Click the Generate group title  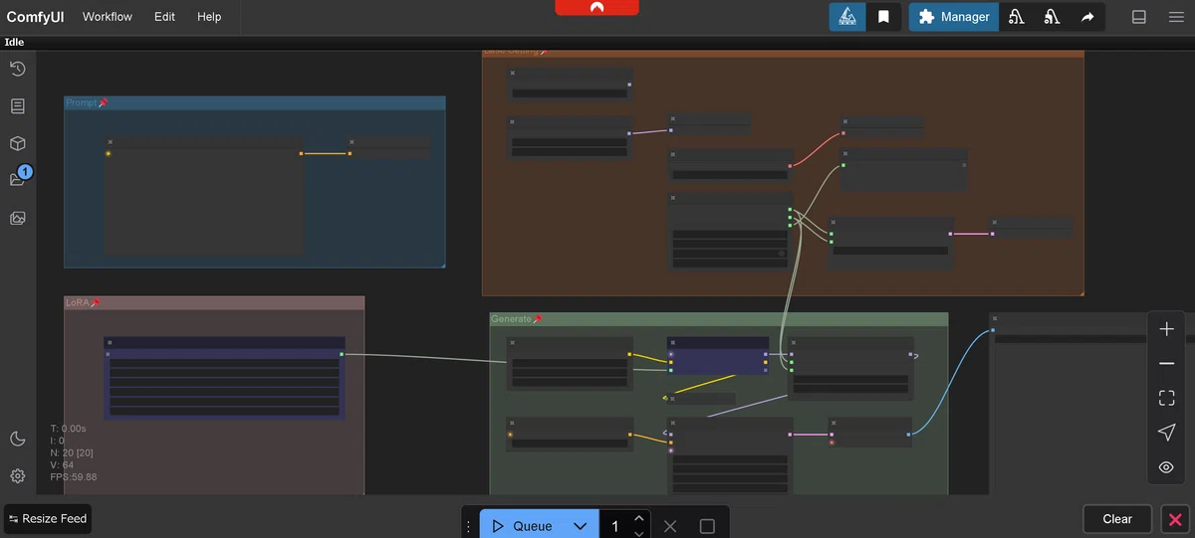(511, 319)
